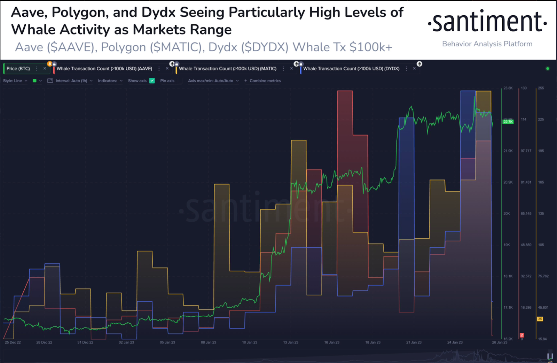The width and height of the screenshot is (557, 363).
Task: Open the AAVE whale transaction kebab menu
Action: click(159, 69)
